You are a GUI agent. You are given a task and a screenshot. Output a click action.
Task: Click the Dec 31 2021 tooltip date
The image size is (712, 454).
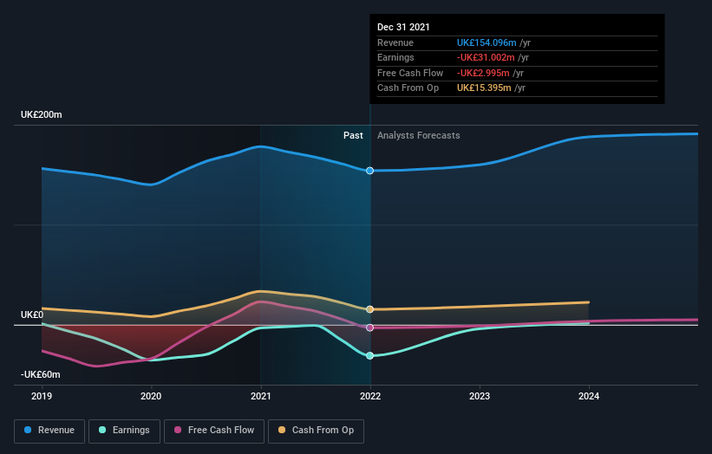point(403,27)
